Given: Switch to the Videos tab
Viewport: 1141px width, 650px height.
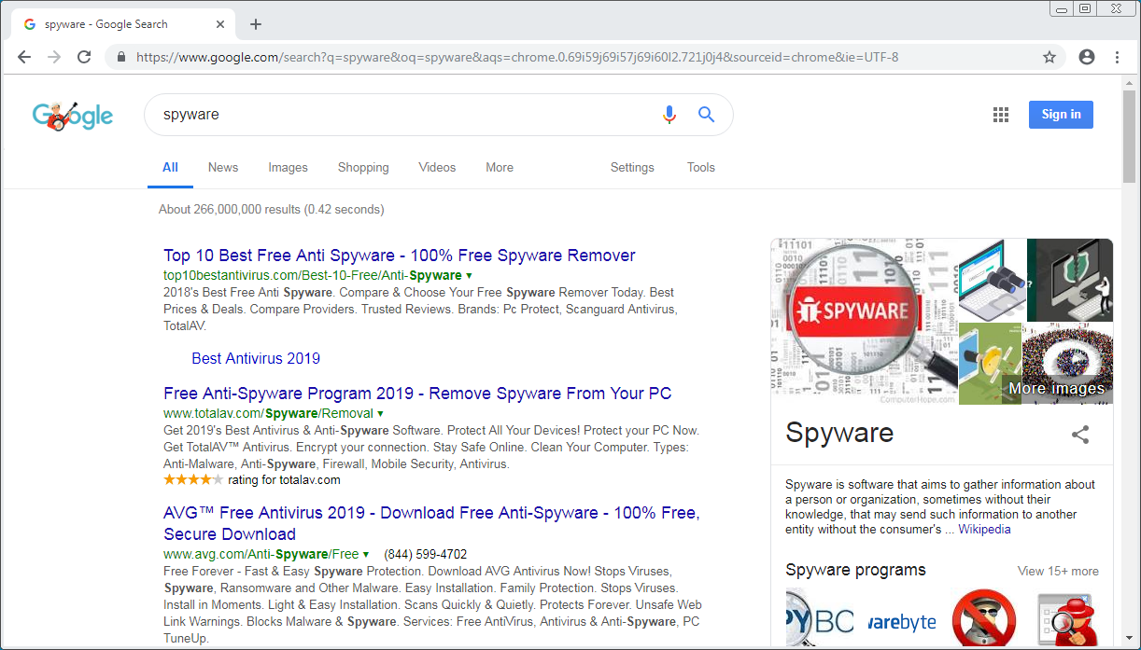Looking at the screenshot, I should tap(437, 168).
